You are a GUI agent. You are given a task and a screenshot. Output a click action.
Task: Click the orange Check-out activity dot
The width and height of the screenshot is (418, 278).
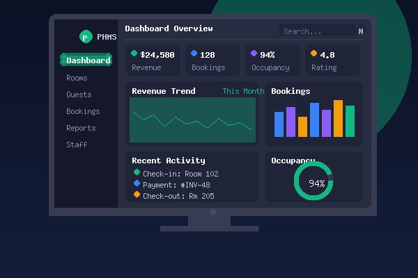tap(137, 195)
